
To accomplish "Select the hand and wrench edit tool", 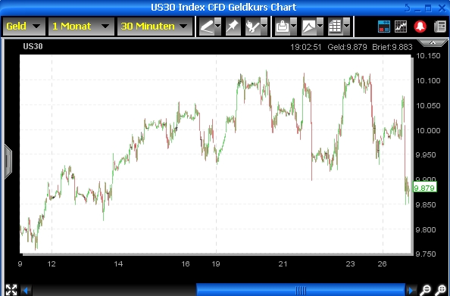I will coord(253,26).
